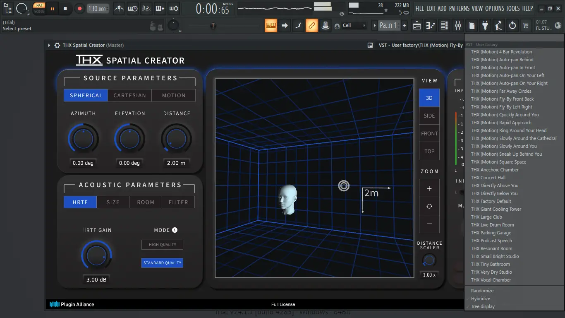Enable High Quality HRTF mode
This screenshot has height=318, width=565.
point(162,245)
